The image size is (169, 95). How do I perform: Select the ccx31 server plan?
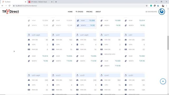click(86, 75)
